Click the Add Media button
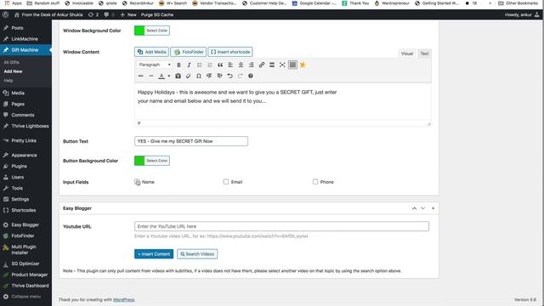Viewport: 544px width, 306px height. coord(151,52)
